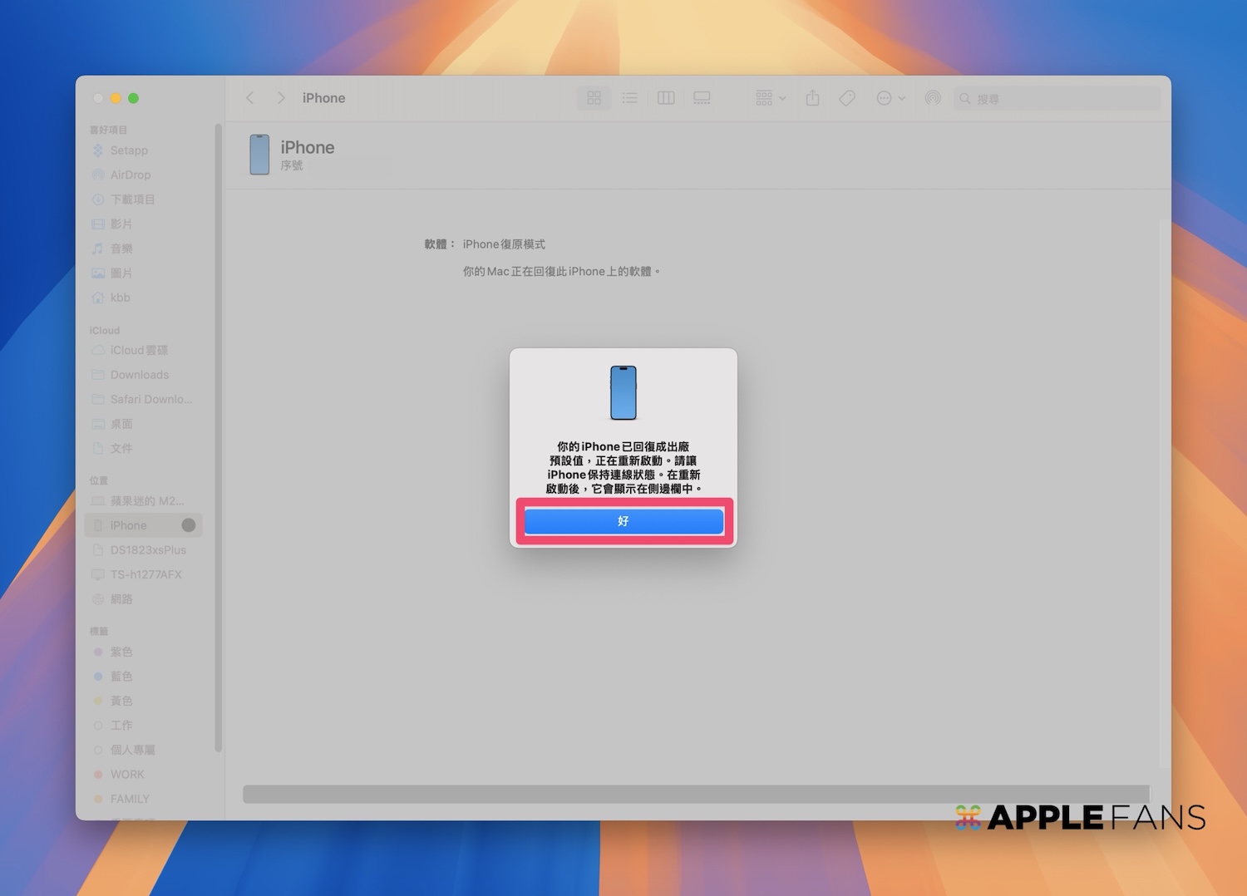The width and height of the screenshot is (1247, 896).
Task: Open Setapp in the sidebar
Action: click(129, 150)
